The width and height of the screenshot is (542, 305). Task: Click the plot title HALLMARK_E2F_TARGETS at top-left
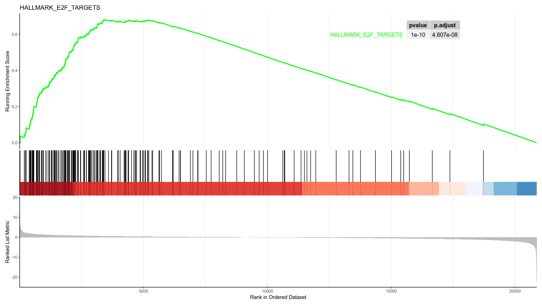click(60, 8)
